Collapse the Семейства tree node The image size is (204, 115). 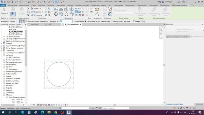[1, 50]
